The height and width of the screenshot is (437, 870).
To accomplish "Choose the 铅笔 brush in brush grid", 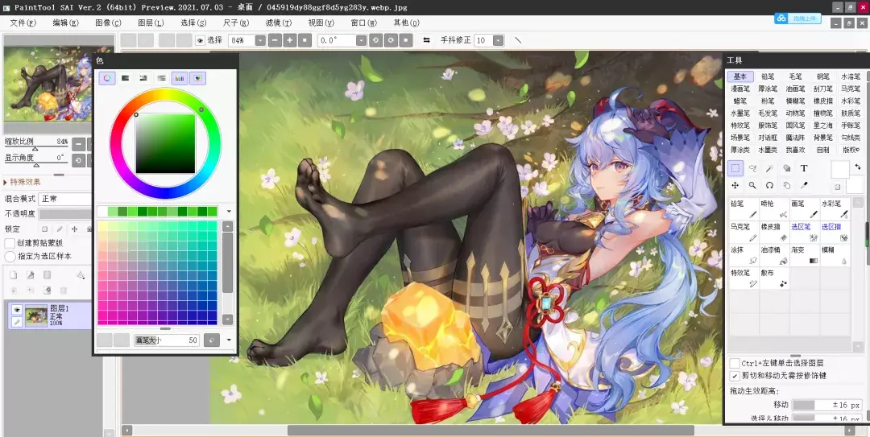I will click(744, 209).
